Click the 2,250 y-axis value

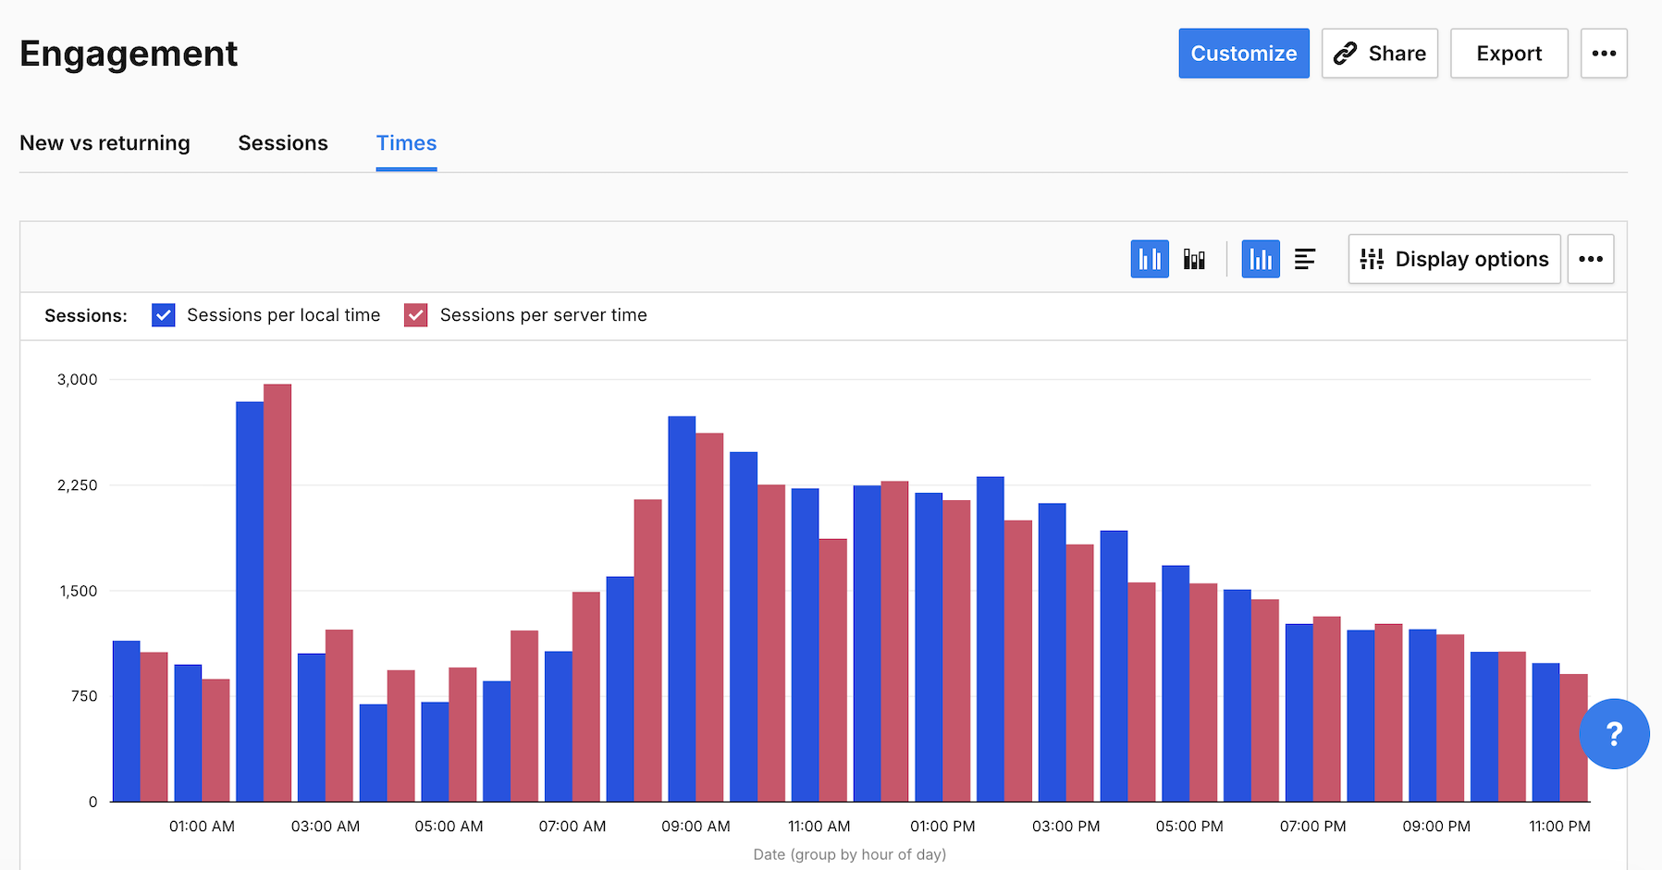[x=78, y=485]
